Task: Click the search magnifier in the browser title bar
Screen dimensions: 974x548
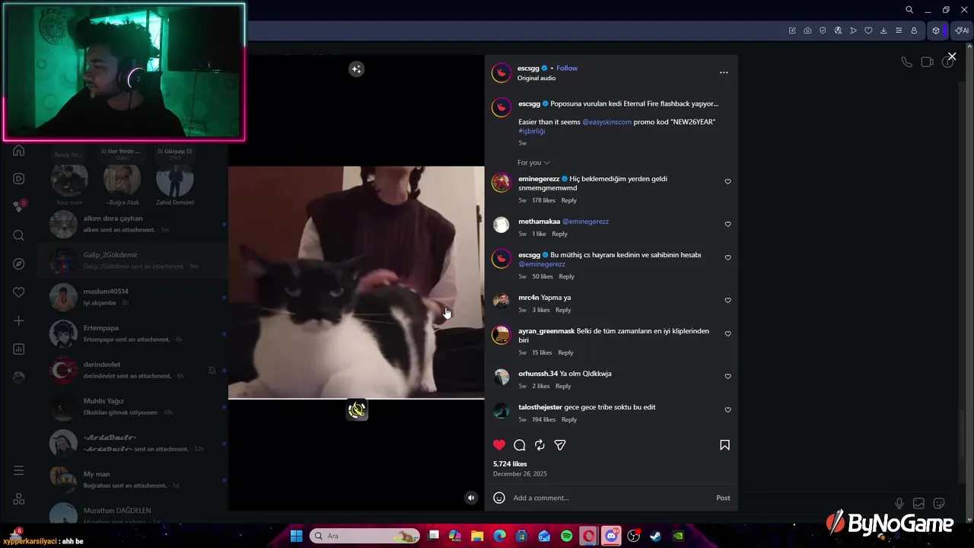Action: point(909,10)
